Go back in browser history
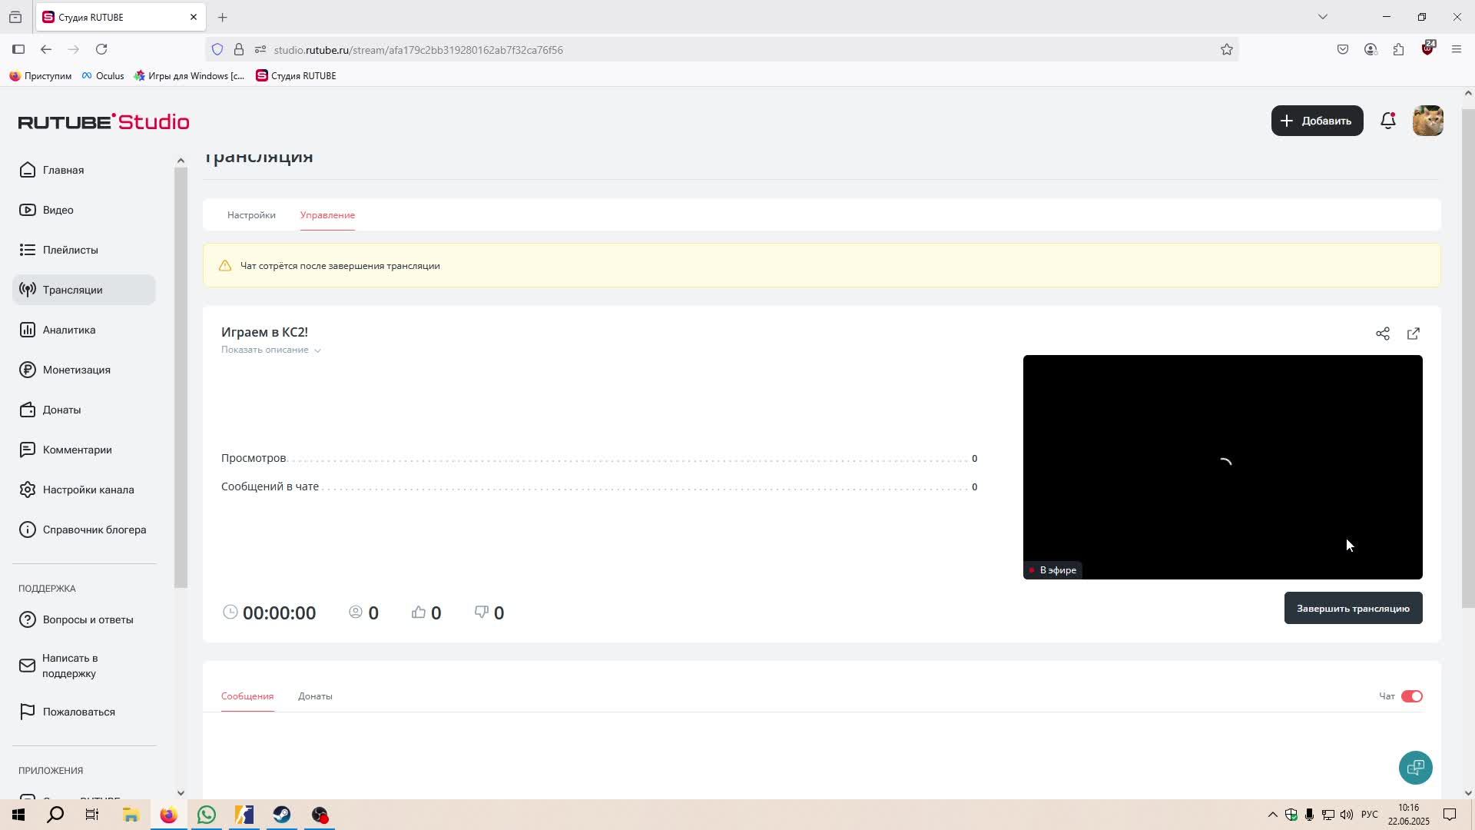 pos(46,49)
